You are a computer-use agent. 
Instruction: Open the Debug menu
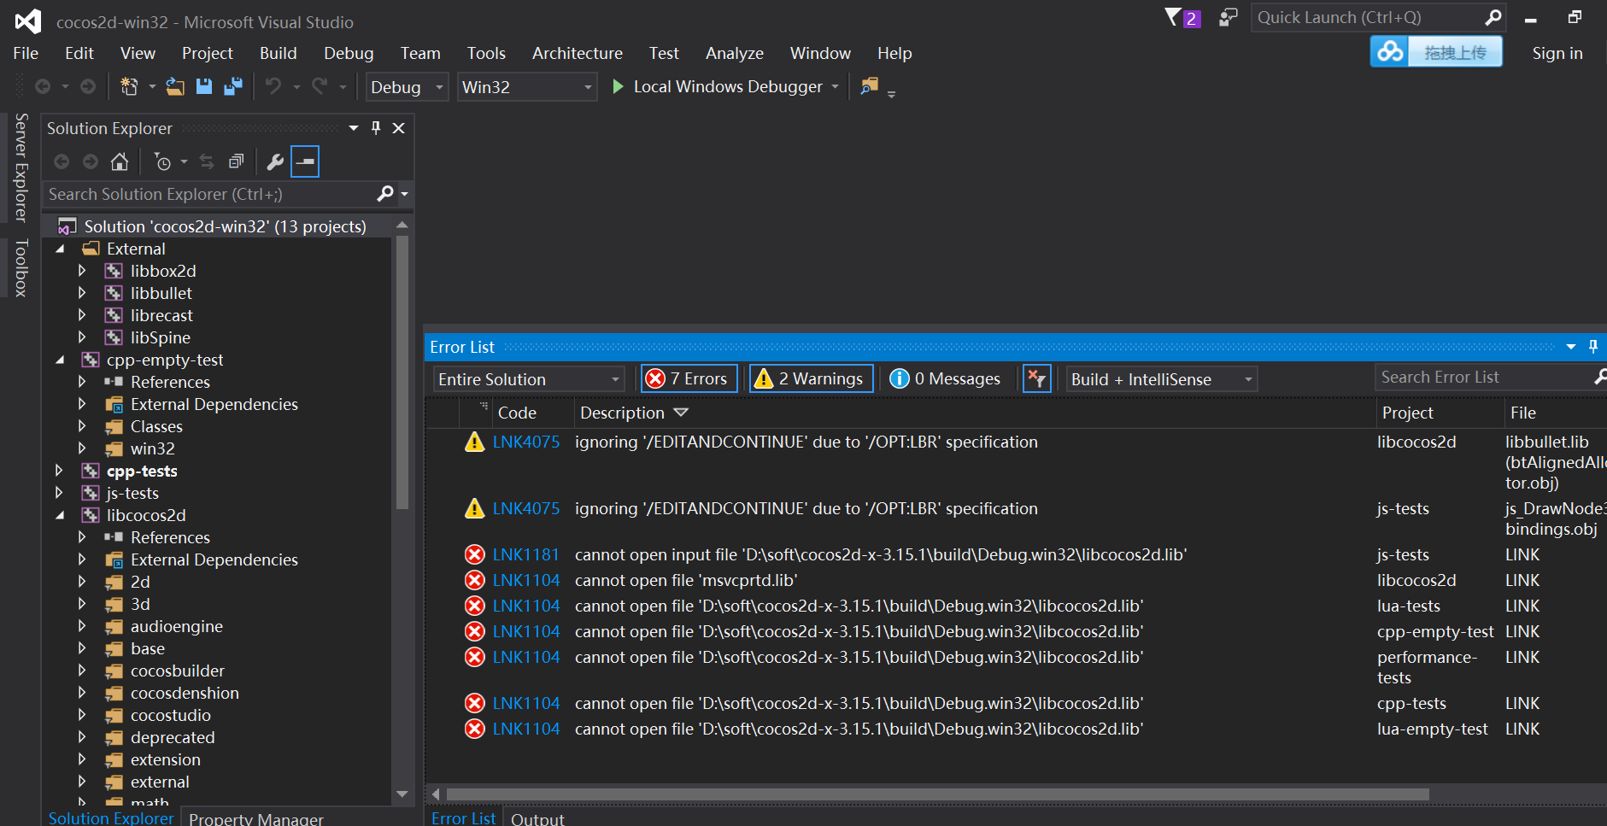(x=349, y=53)
